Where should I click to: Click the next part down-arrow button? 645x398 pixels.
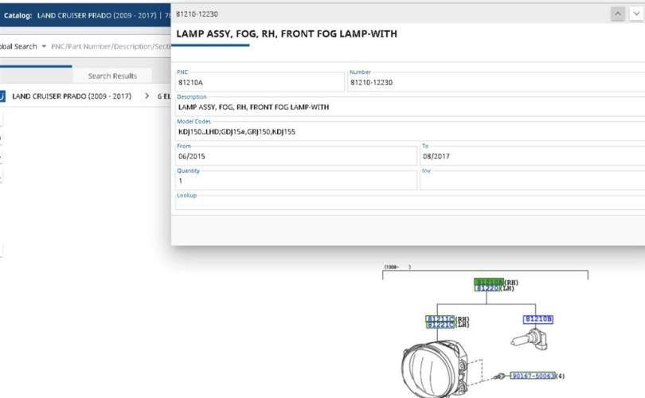click(635, 14)
